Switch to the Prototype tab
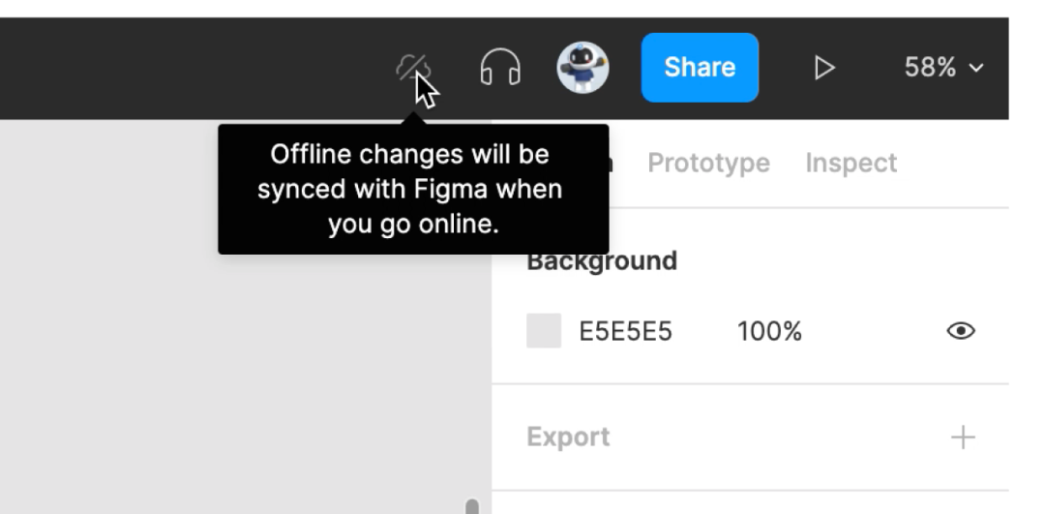The width and height of the screenshot is (1045, 514). click(x=708, y=164)
